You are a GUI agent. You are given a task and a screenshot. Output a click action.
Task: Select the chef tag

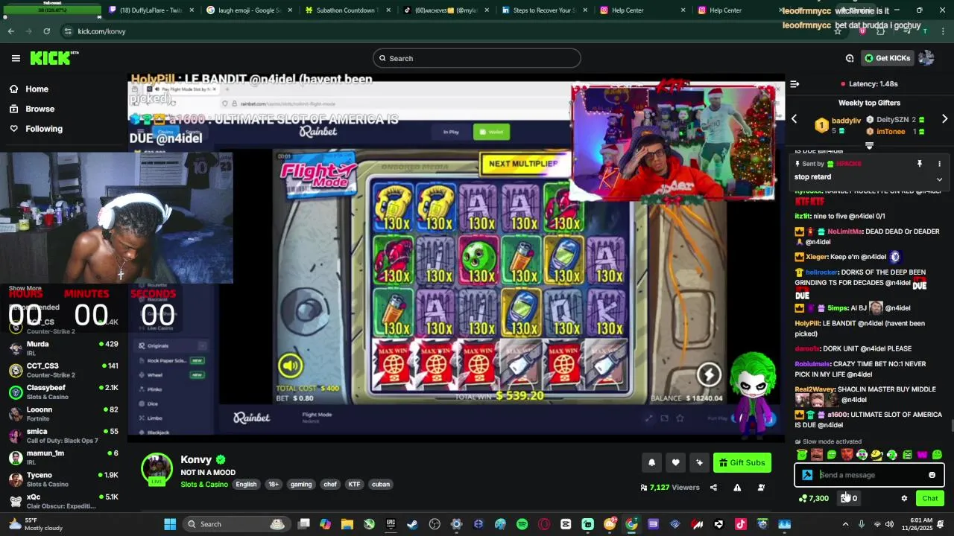point(330,485)
